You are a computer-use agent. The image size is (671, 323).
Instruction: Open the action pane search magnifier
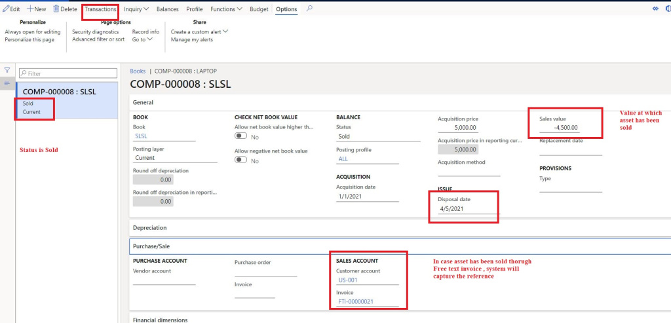[309, 9]
